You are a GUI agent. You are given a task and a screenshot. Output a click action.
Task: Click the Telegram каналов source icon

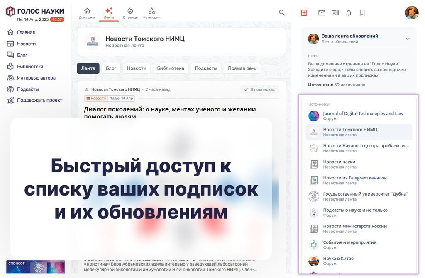(314, 180)
